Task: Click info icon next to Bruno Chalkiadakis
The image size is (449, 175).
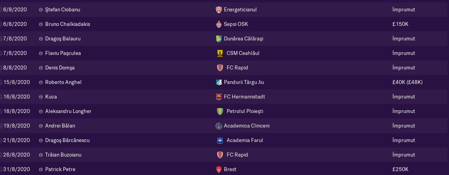Action: pos(41,24)
